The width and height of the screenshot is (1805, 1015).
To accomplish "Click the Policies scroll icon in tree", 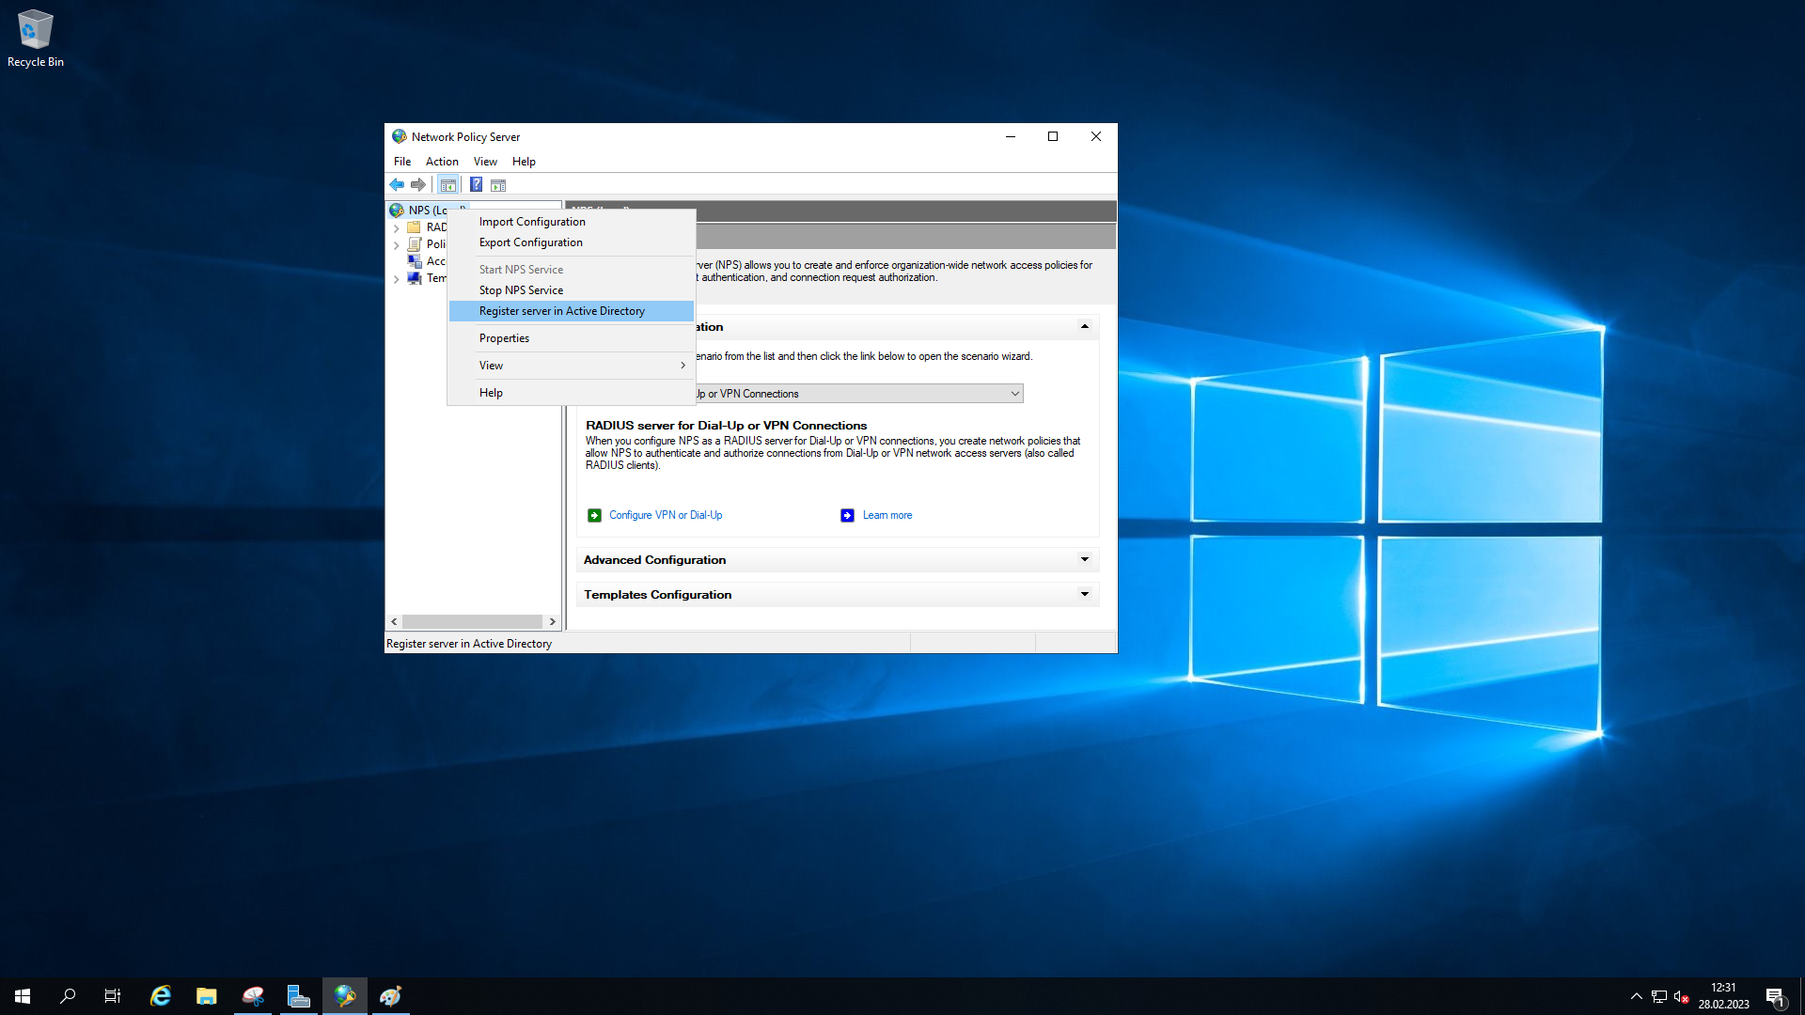I will pyautogui.click(x=415, y=244).
